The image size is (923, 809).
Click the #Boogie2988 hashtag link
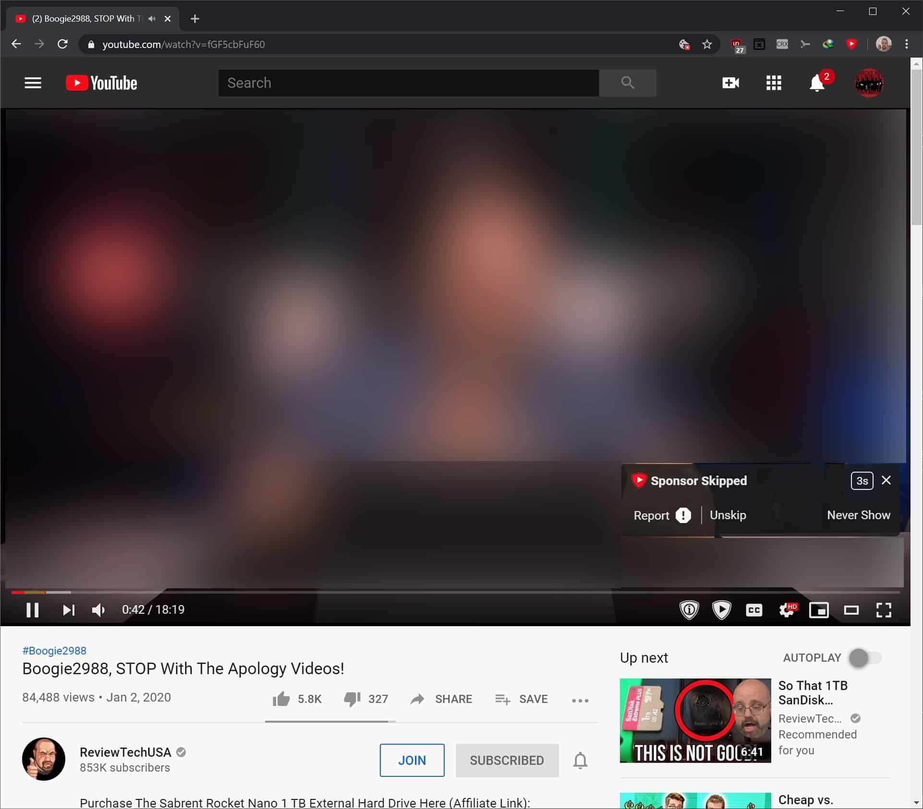54,651
